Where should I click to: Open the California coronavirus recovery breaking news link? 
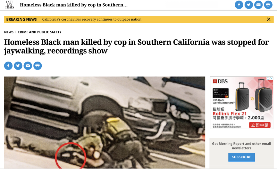pyautogui.click(x=92, y=19)
